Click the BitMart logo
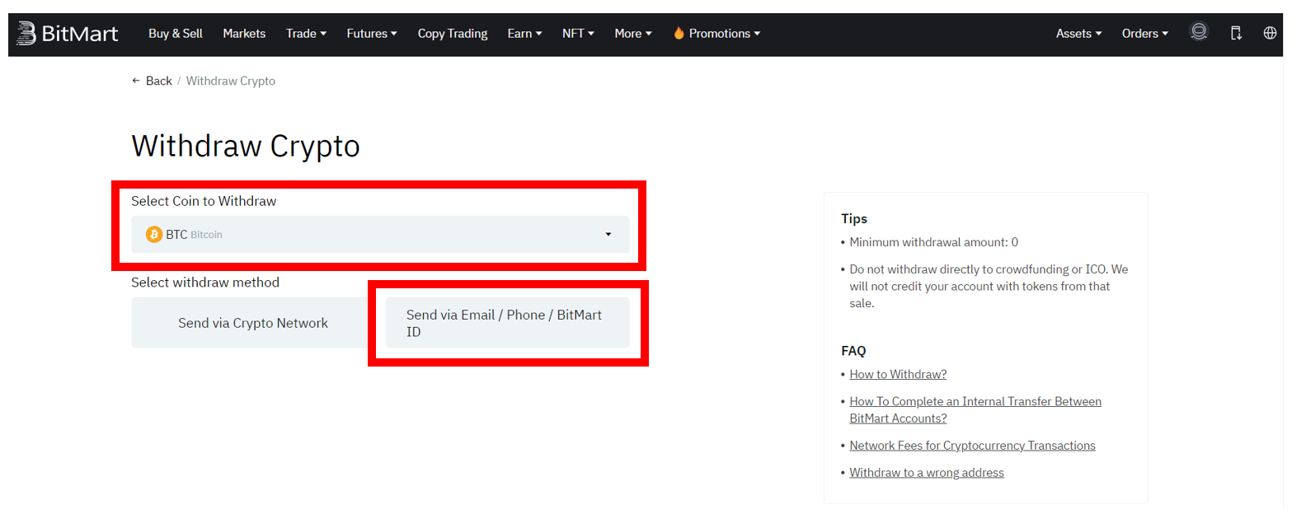The height and width of the screenshot is (514, 1306). (x=68, y=34)
